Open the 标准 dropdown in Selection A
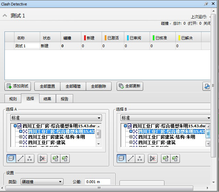 click(x=56, y=118)
